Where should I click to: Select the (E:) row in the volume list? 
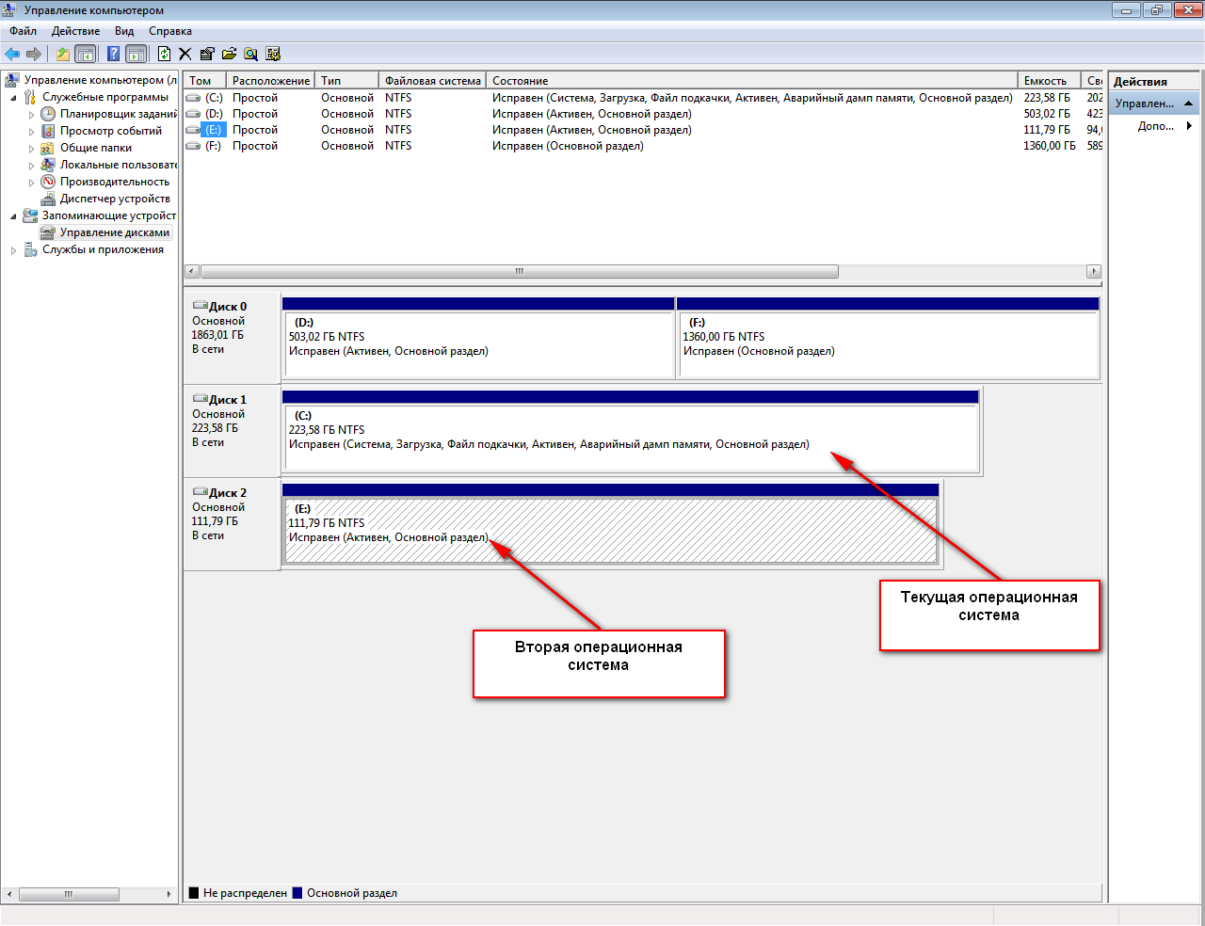(642, 130)
